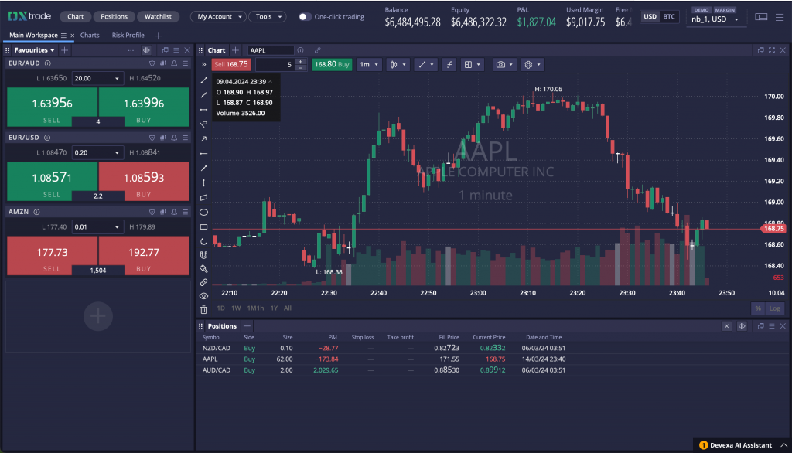Open layout panel icon in top bar
792x453 pixels.
761,17
